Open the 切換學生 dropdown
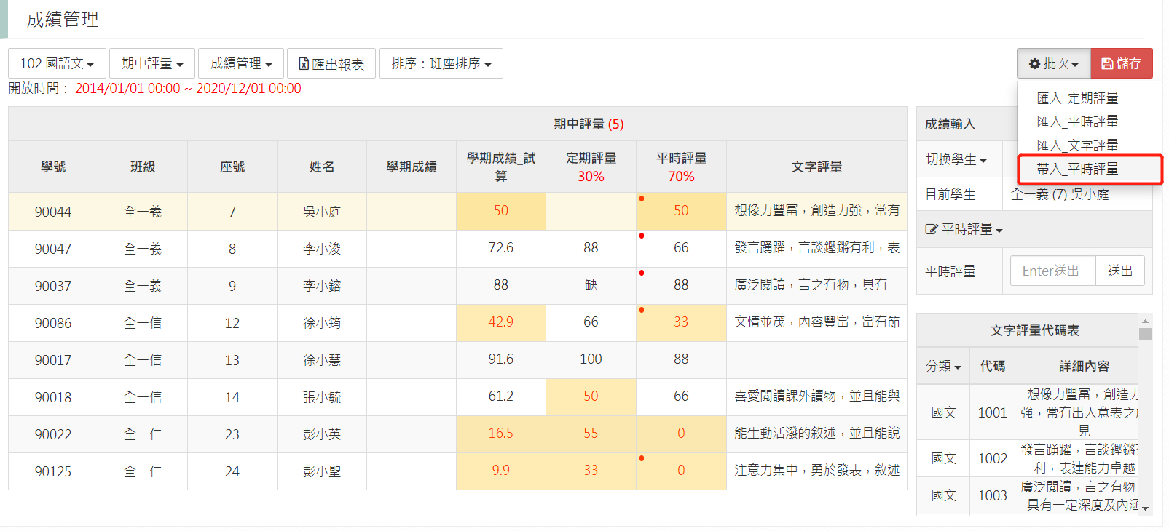Viewport: 1169px width, 531px height. pos(956,159)
